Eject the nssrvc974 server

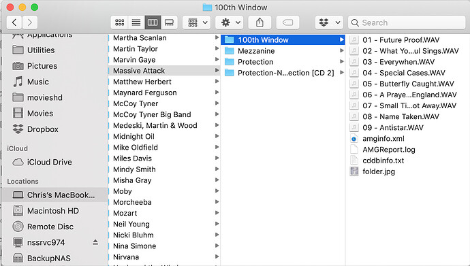[95, 242]
